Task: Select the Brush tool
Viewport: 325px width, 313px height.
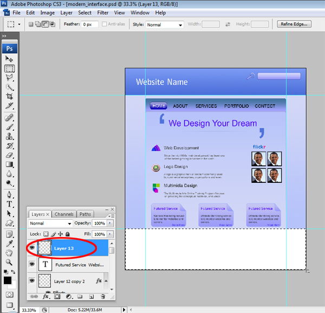Action: [9, 127]
